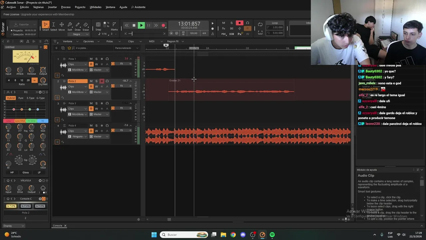This screenshot has height=240, width=426.
Task: Rewind with the double-left arrow button
Action: pyautogui.click(x=126, y=25)
